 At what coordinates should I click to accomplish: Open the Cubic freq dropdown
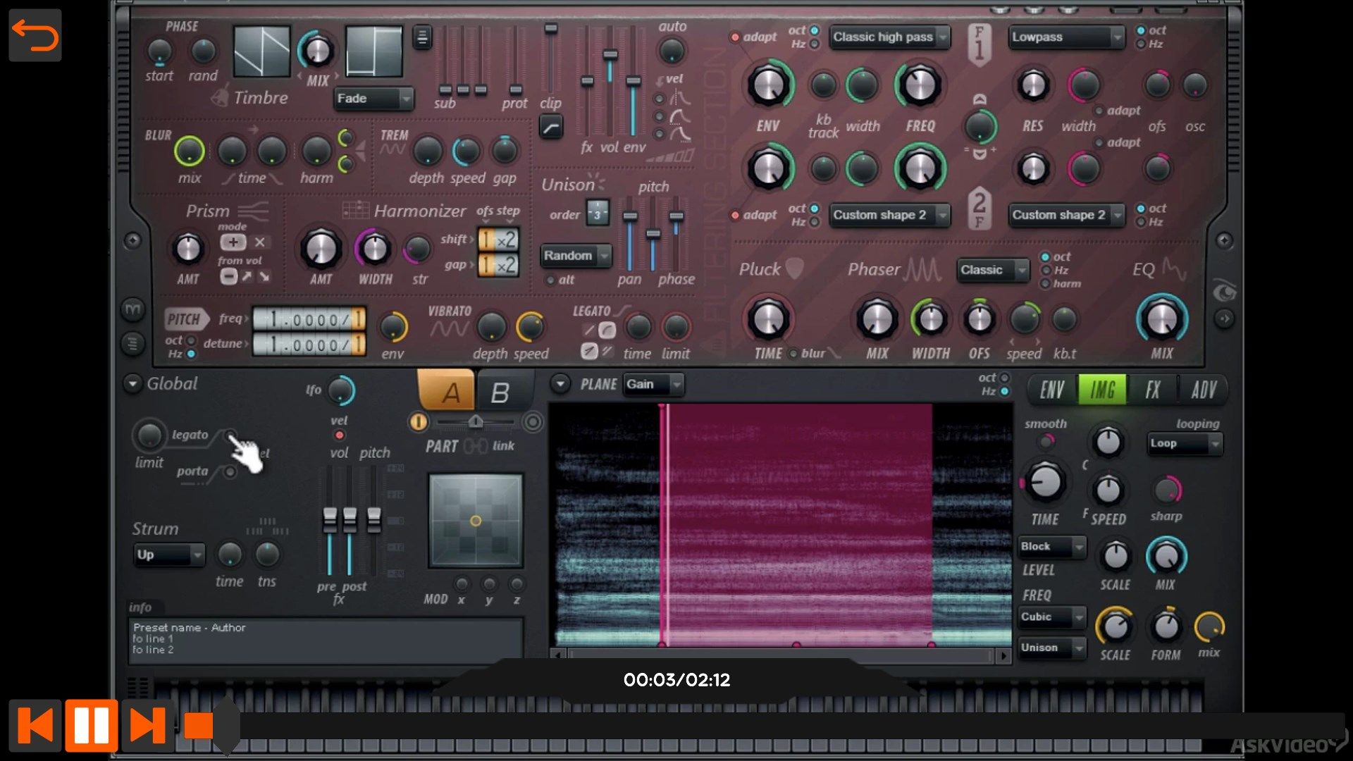(x=1052, y=617)
